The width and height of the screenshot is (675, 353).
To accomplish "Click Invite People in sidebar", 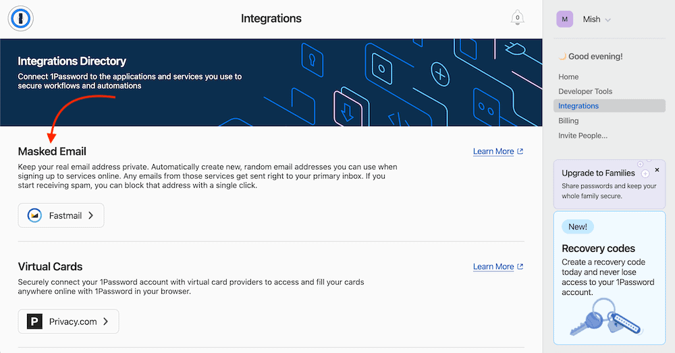I will click(583, 136).
